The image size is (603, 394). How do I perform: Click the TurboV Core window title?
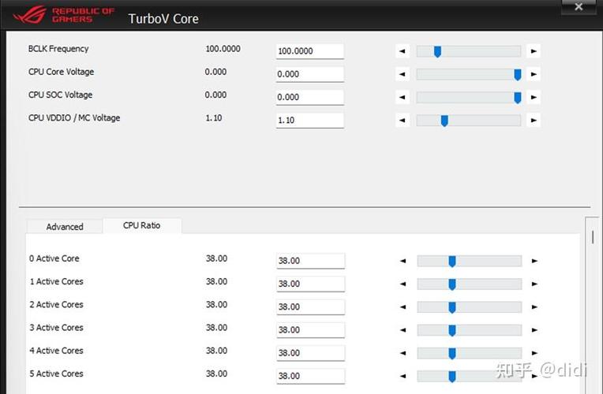(x=163, y=18)
